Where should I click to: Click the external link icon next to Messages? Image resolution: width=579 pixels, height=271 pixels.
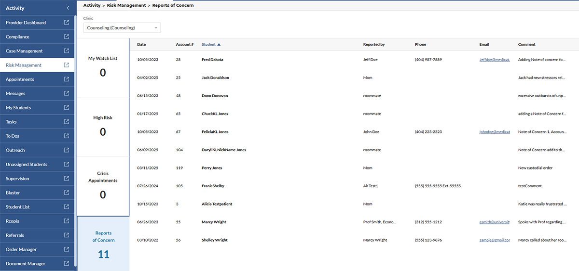66,93
